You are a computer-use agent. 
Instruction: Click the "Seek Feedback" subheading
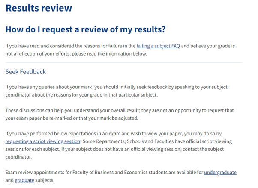[26, 72]
